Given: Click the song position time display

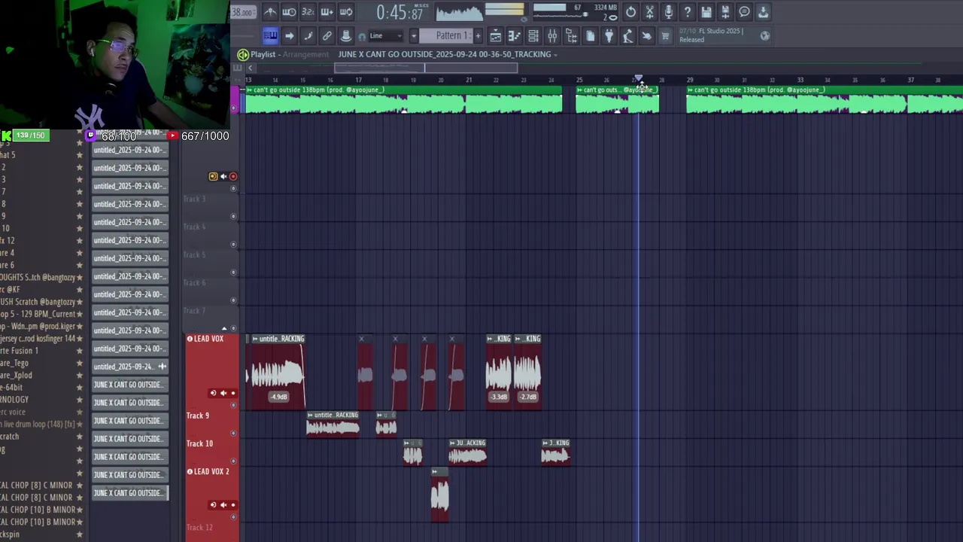Looking at the screenshot, I should [400, 12].
